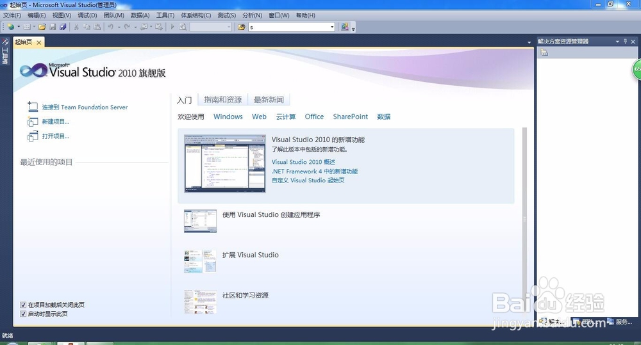Image resolution: width=641 pixels, height=345 pixels.
Task: Click the SharePoint category link
Action: coord(351,116)
